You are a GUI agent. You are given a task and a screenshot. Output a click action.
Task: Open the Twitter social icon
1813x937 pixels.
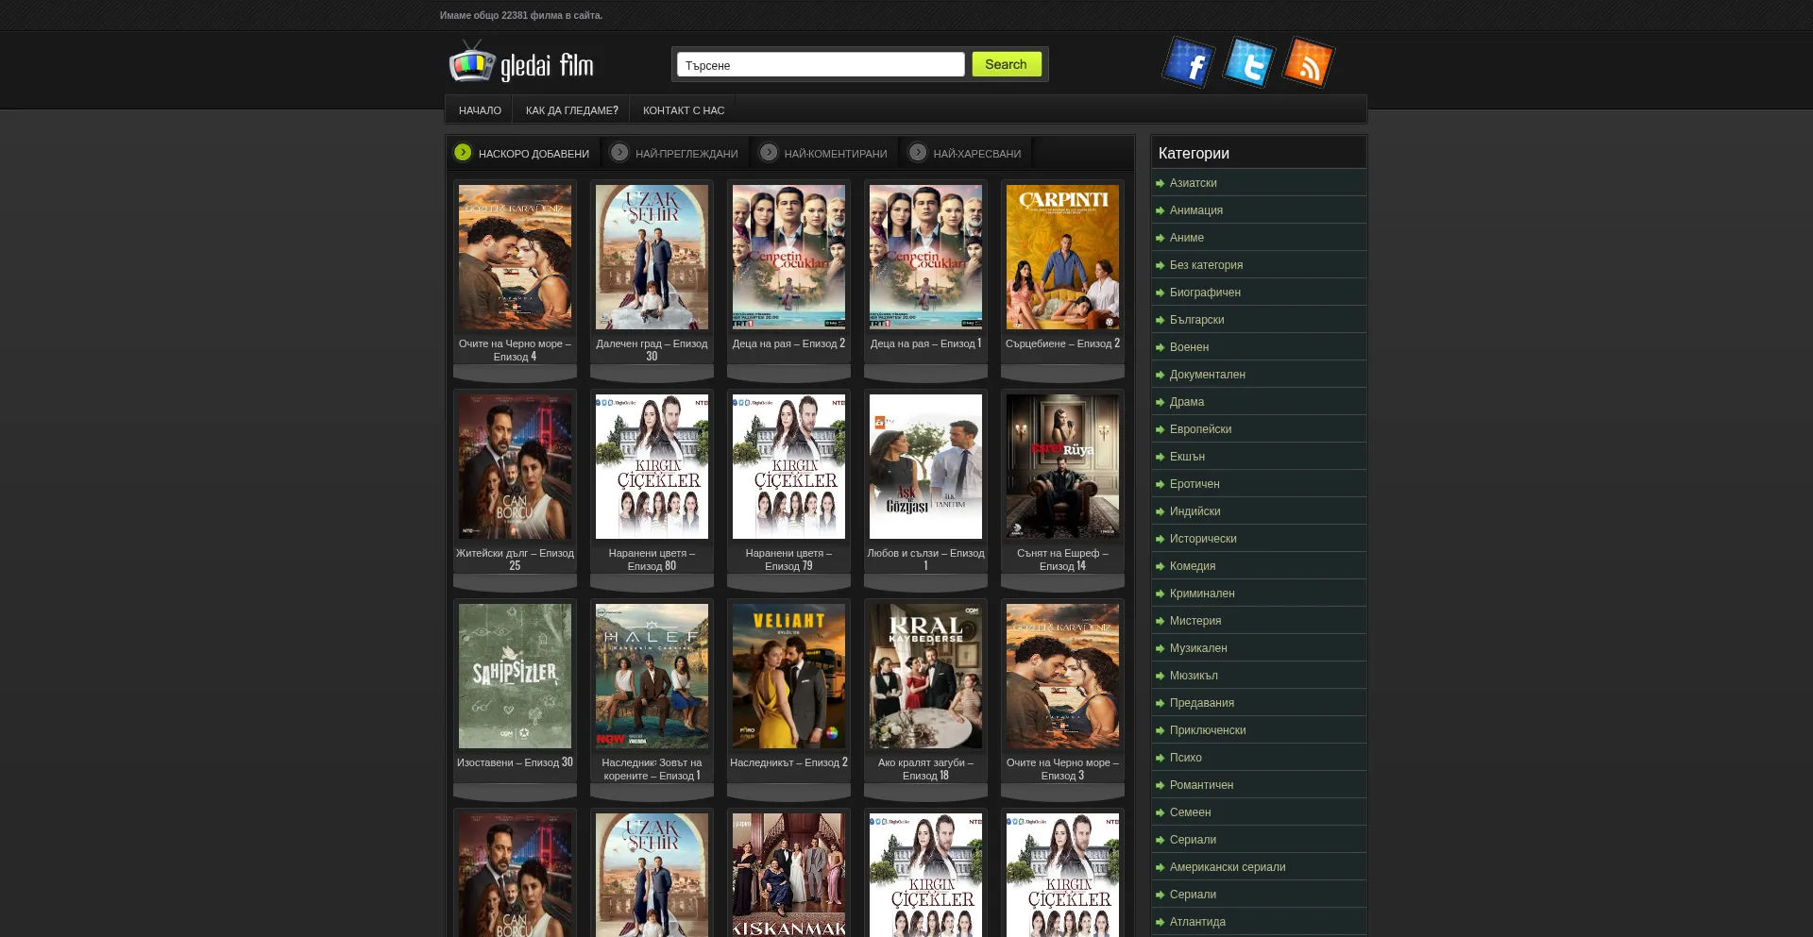pos(1248,62)
